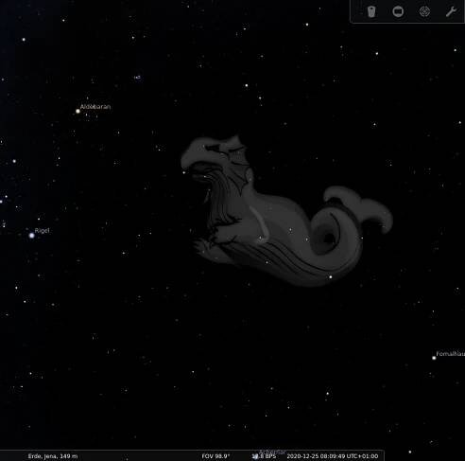The image size is (465, 461).
Task: Click the date-time '2020-12-25 08:09:49 UTC+01:00'
Action: [333, 456]
